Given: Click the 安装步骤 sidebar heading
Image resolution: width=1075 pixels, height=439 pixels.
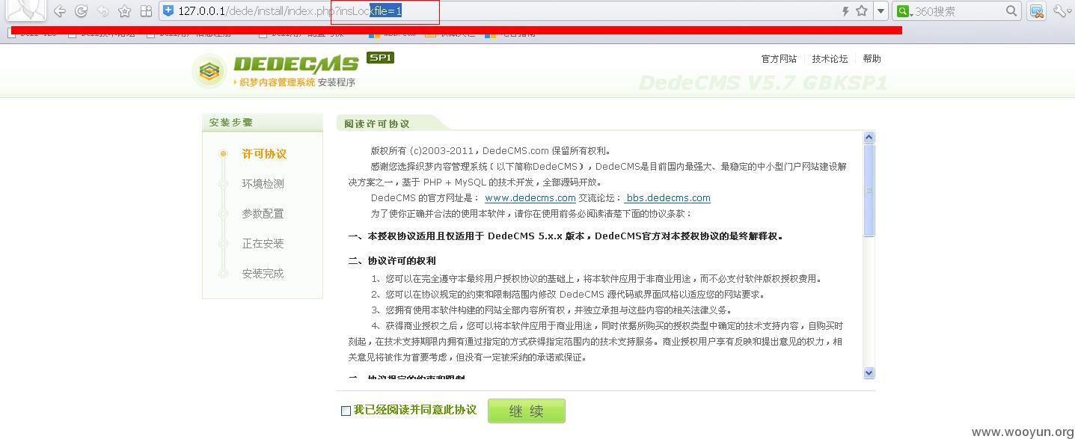Looking at the screenshot, I should tap(231, 123).
